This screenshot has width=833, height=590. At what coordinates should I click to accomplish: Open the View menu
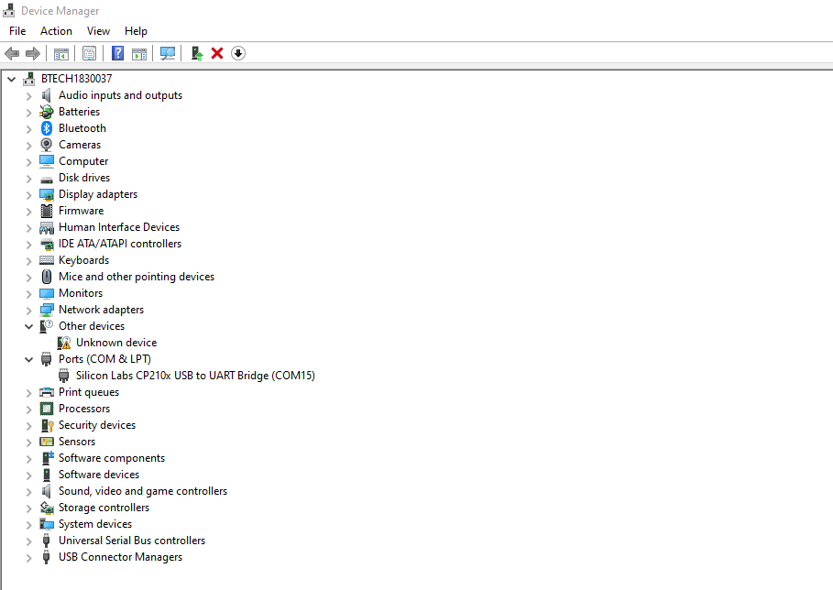98,31
